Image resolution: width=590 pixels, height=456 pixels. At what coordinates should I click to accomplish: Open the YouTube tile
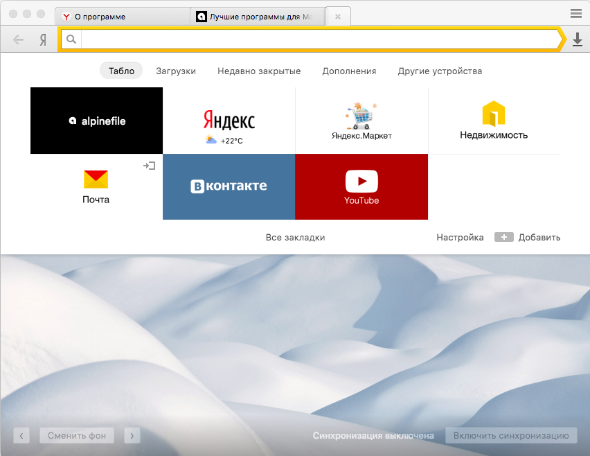click(x=361, y=187)
